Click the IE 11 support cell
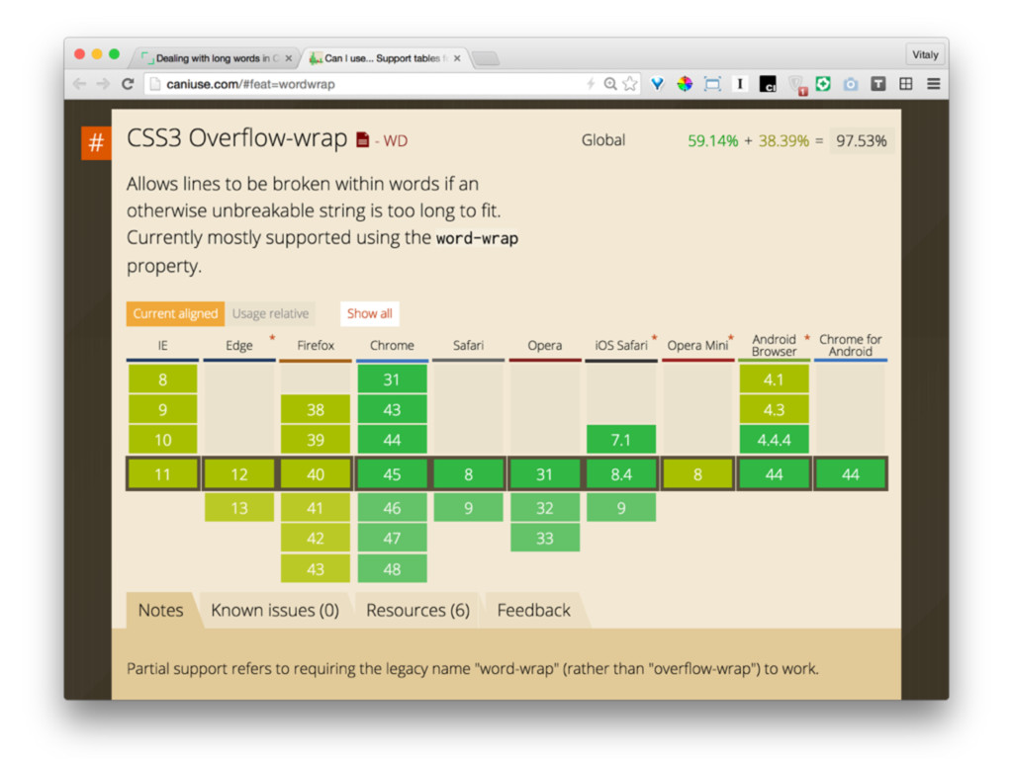The width and height of the screenshot is (1013, 759). coord(163,474)
